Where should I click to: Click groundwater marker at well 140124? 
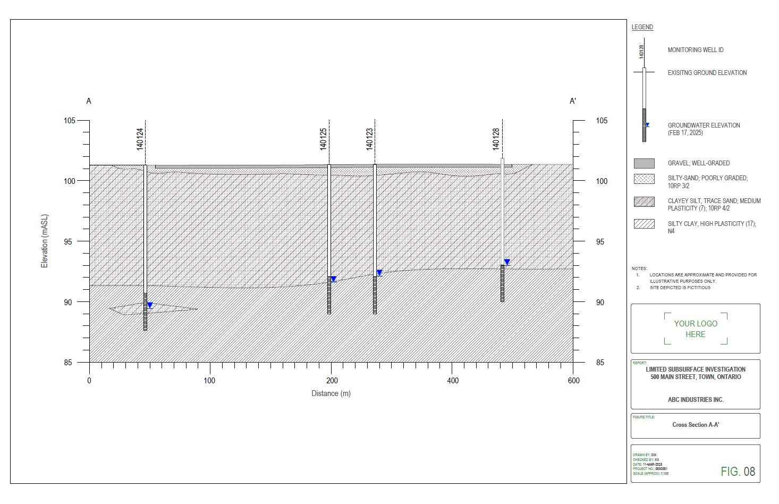pyautogui.click(x=150, y=305)
